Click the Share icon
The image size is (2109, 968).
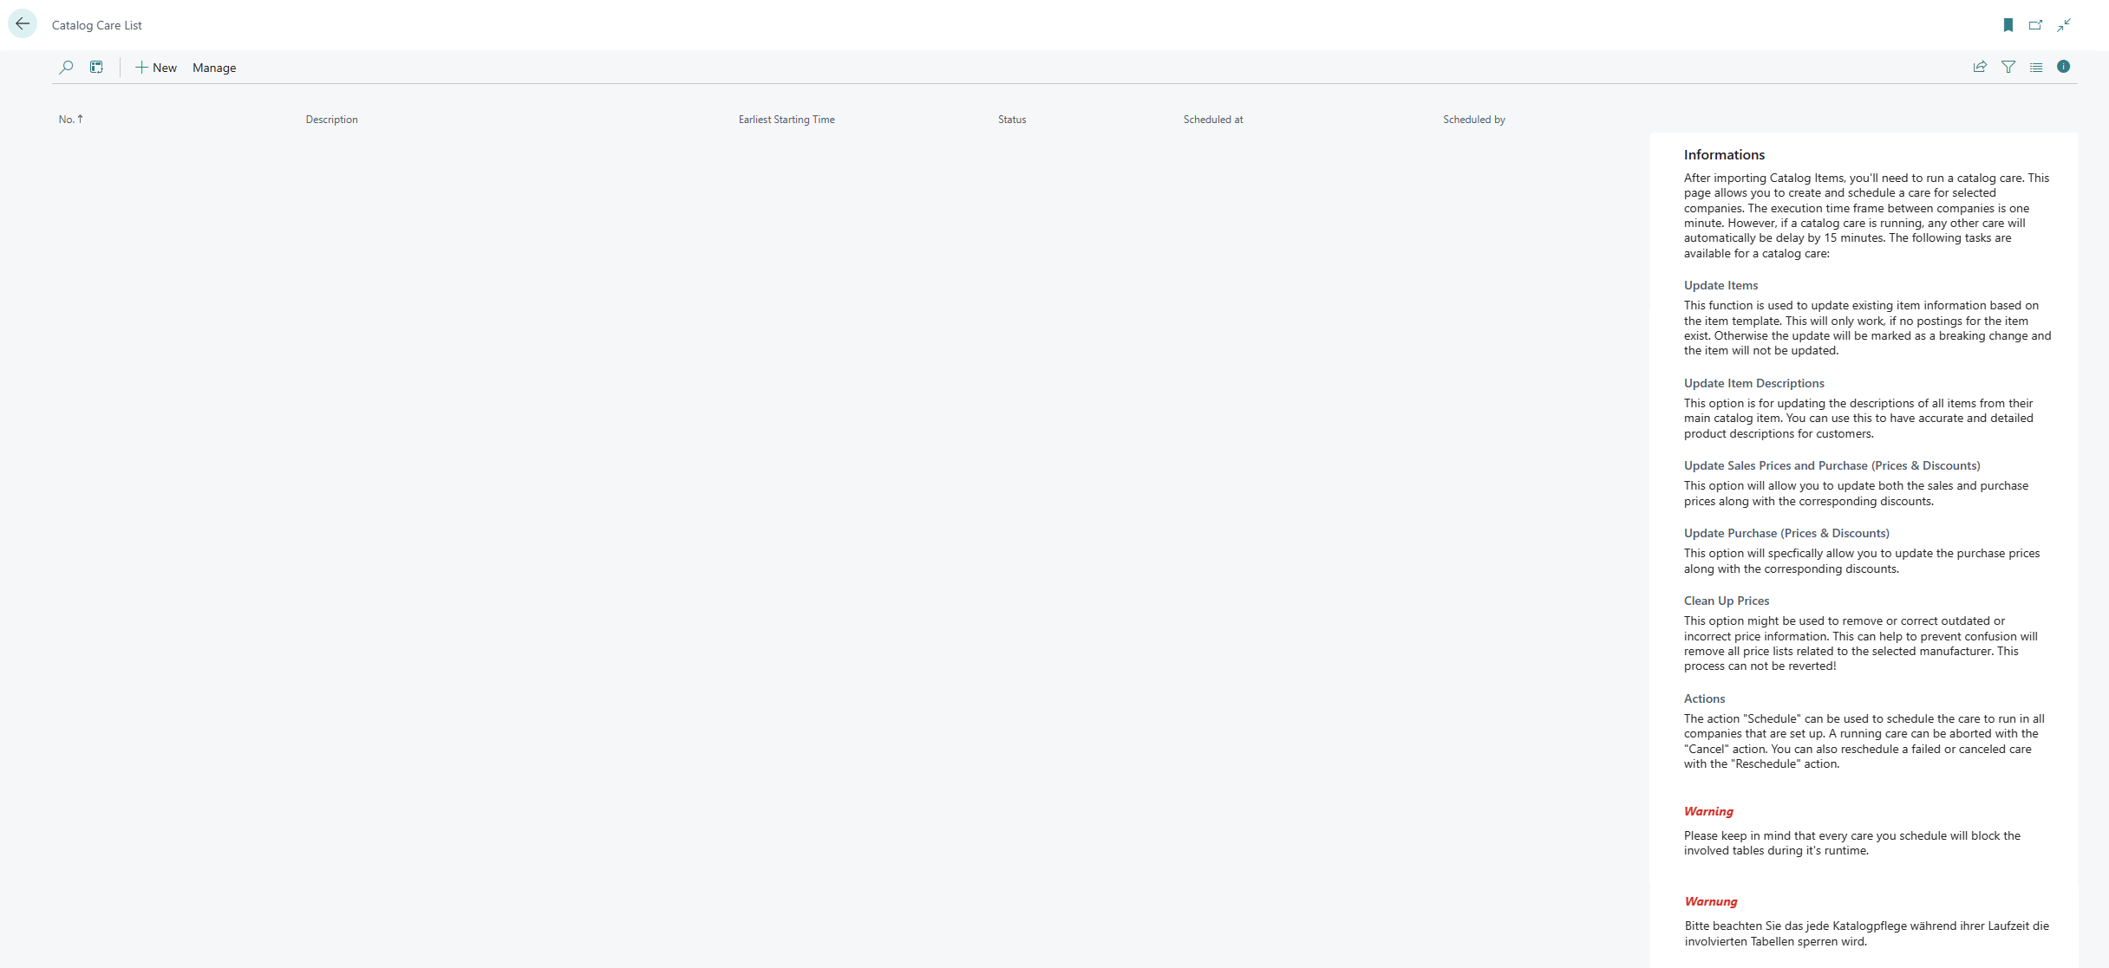click(x=1980, y=67)
